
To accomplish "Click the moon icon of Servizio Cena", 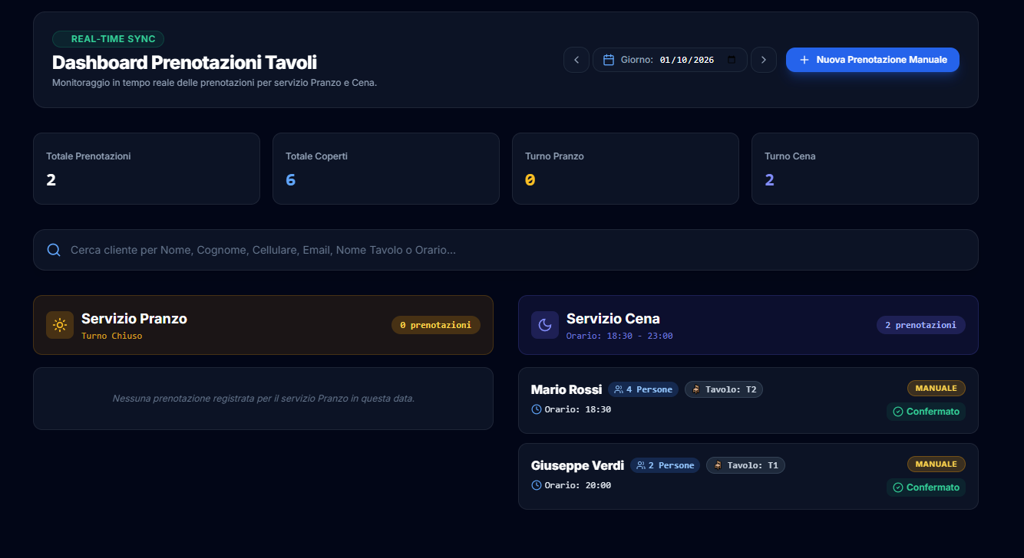I will tap(545, 325).
